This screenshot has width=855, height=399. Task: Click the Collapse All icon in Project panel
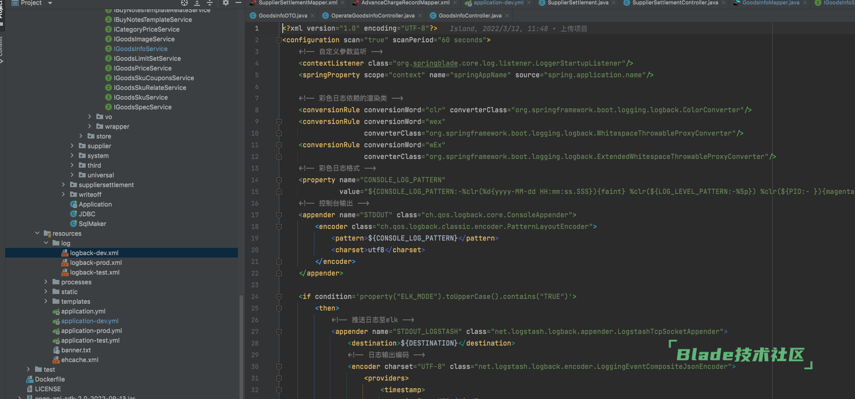210,3
